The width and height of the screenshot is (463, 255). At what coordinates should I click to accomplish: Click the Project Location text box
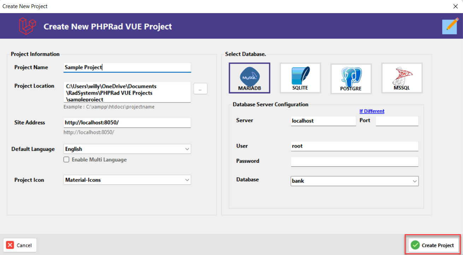pyautogui.click(x=127, y=92)
